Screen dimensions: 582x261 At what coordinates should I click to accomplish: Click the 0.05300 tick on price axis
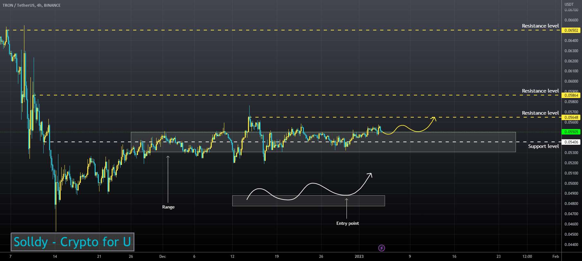pos(571,153)
